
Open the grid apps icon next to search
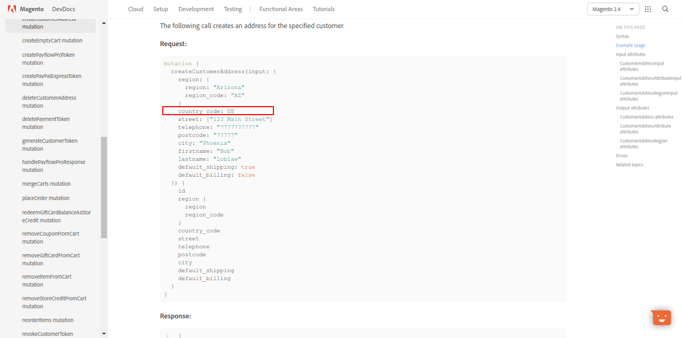[x=647, y=8]
